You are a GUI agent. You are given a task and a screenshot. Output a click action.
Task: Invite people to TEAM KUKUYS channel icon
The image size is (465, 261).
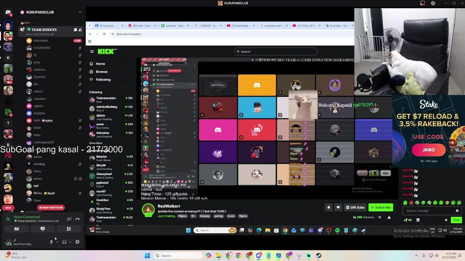80,30
